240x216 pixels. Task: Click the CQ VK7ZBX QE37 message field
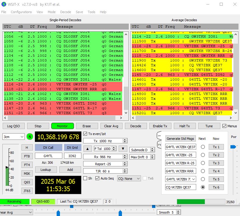click(x=181, y=187)
